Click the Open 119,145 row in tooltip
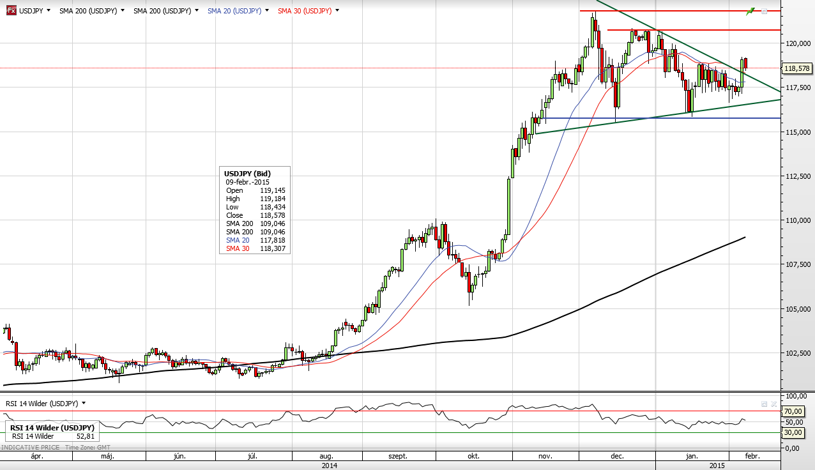 255,190
